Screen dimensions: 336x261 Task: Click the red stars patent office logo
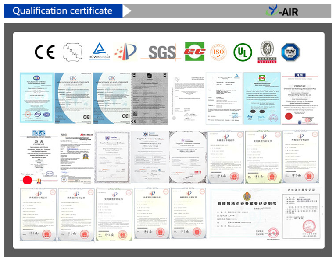(125, 52)
